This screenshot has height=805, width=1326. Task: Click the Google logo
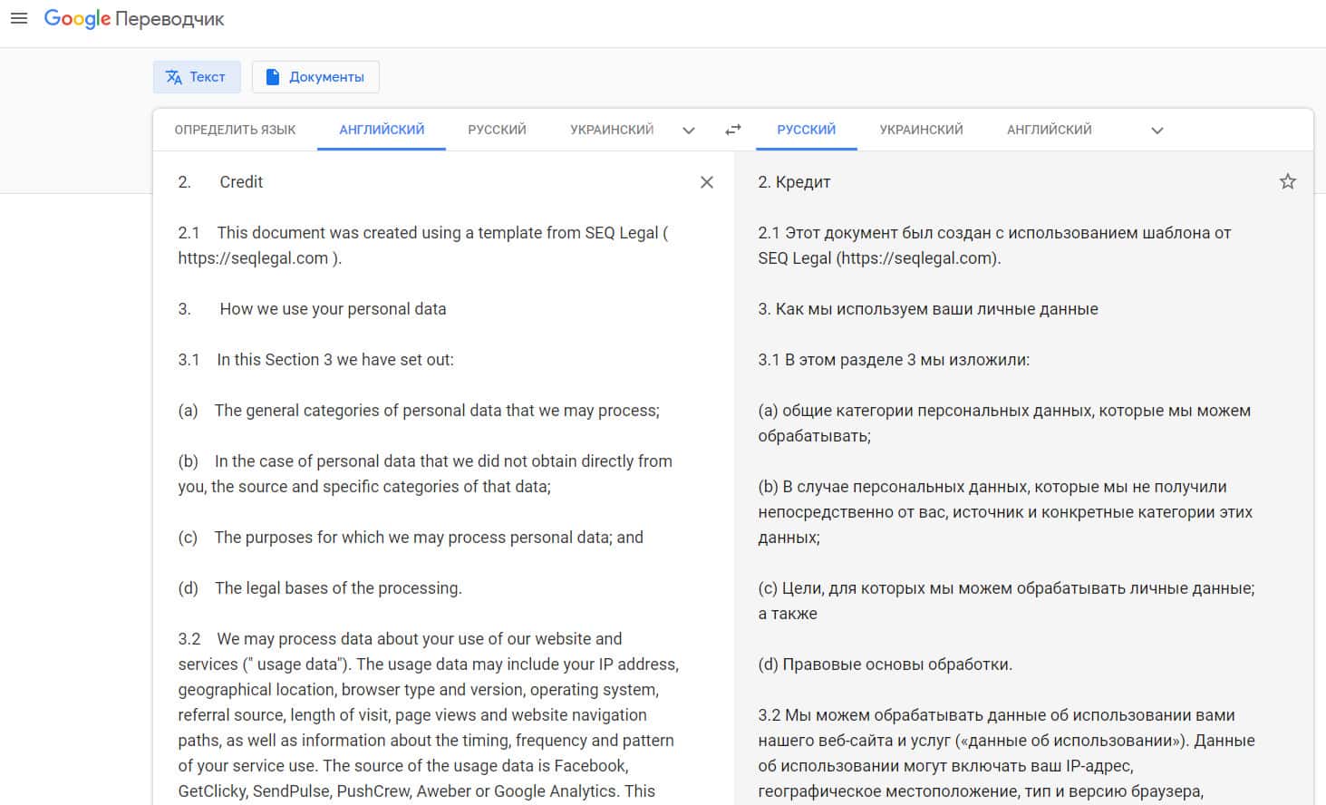[77, 19]
